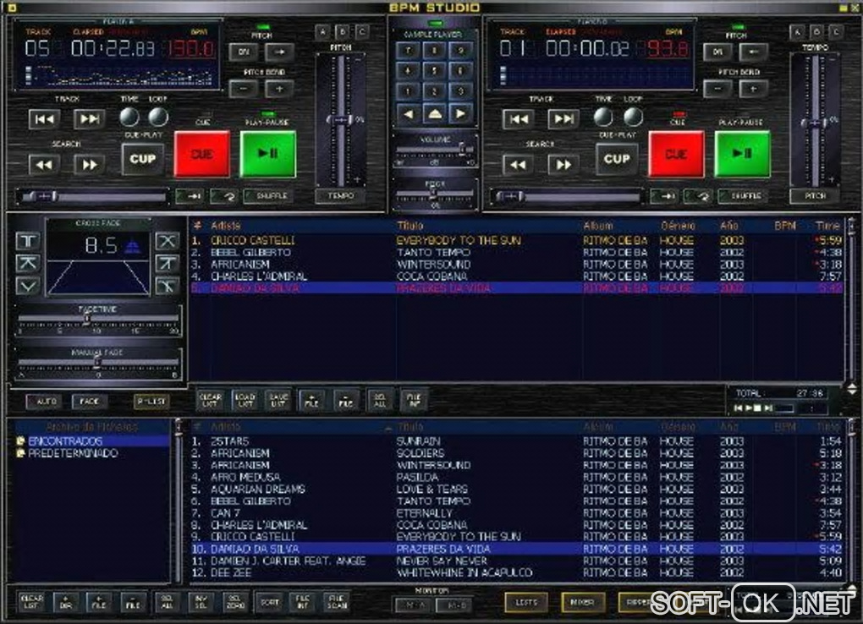Sort playlist by Titulo column header
The height and width of the screenshot is (624, 863).
pos(410,226)
